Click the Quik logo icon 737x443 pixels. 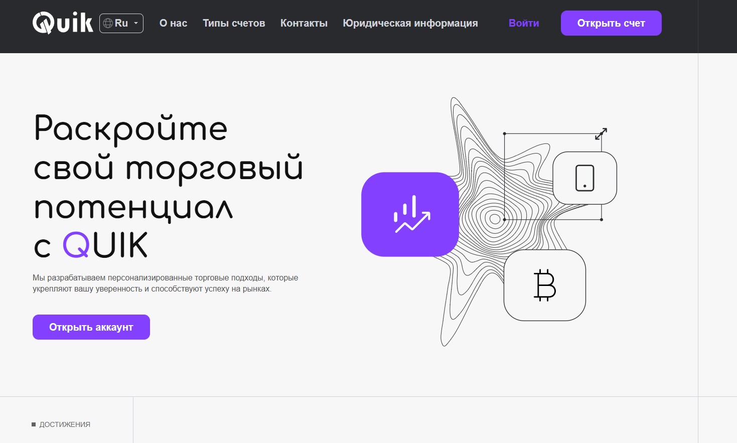tap(44, 23)
